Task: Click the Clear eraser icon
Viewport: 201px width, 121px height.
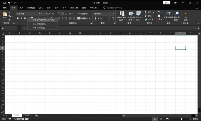Action: coord(159,19)
